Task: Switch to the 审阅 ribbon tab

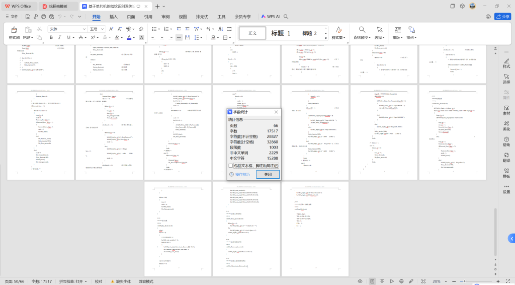Action: pos(165,17)
